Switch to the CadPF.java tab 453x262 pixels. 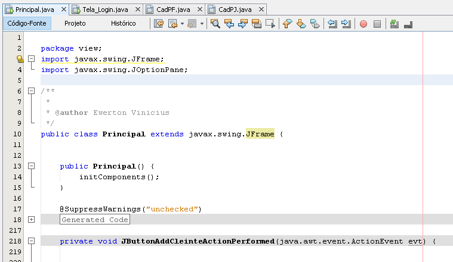[x=173, y=10]
